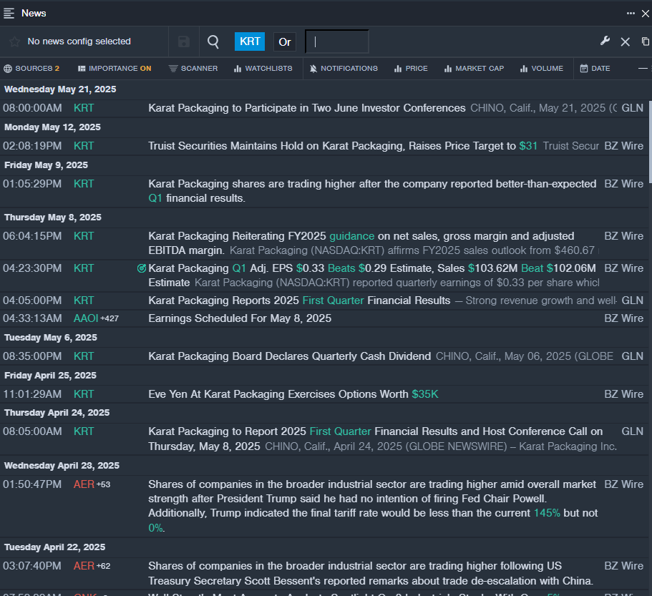Click the magnifying glass search icon

[213, 41]
